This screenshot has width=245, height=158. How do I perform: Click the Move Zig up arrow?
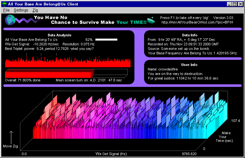(11, 137)
